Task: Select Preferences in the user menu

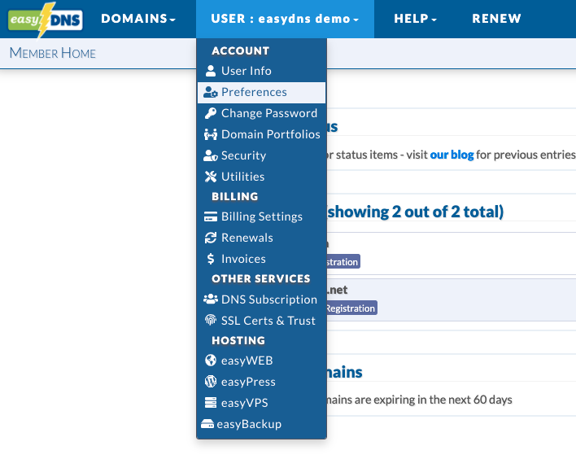Action: click(261, 92)
